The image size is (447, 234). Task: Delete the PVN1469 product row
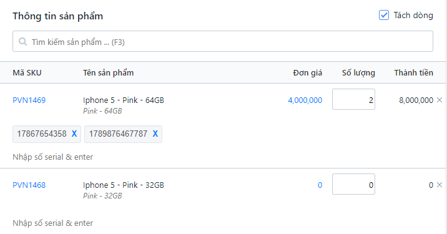pyautogui.click(x=440, y=100)
